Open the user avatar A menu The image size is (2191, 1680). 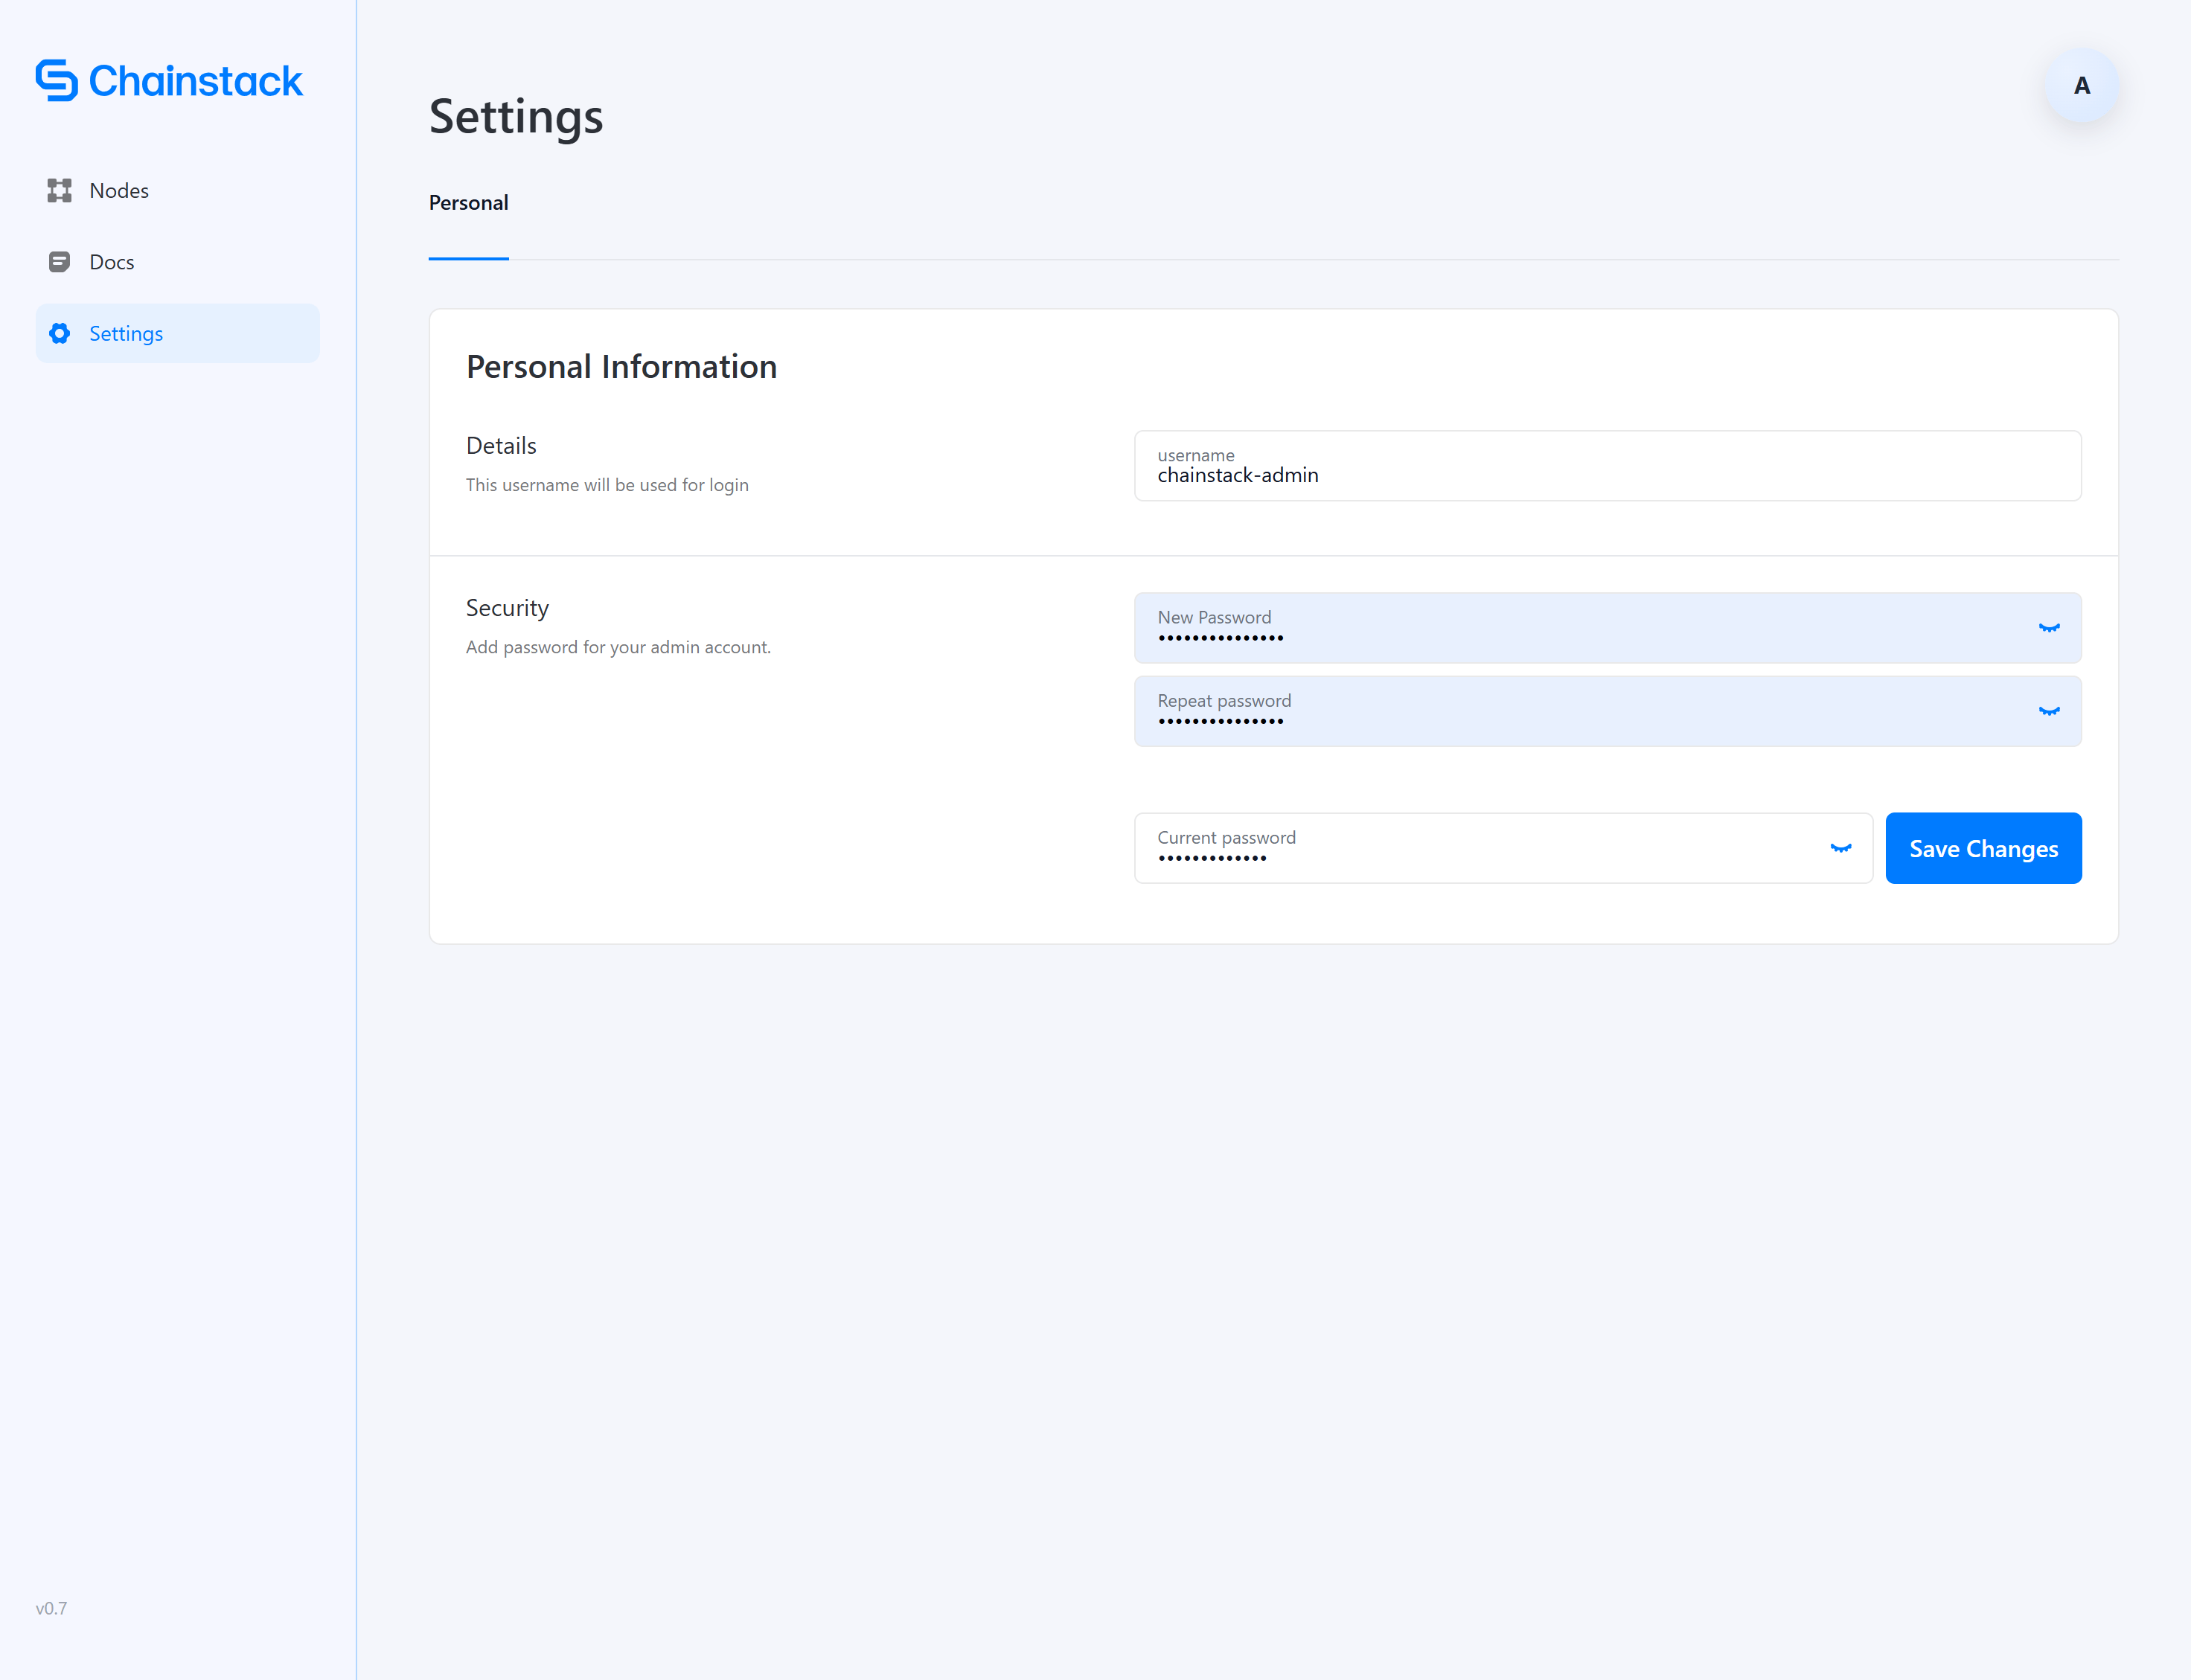[x=2082, y=86]
